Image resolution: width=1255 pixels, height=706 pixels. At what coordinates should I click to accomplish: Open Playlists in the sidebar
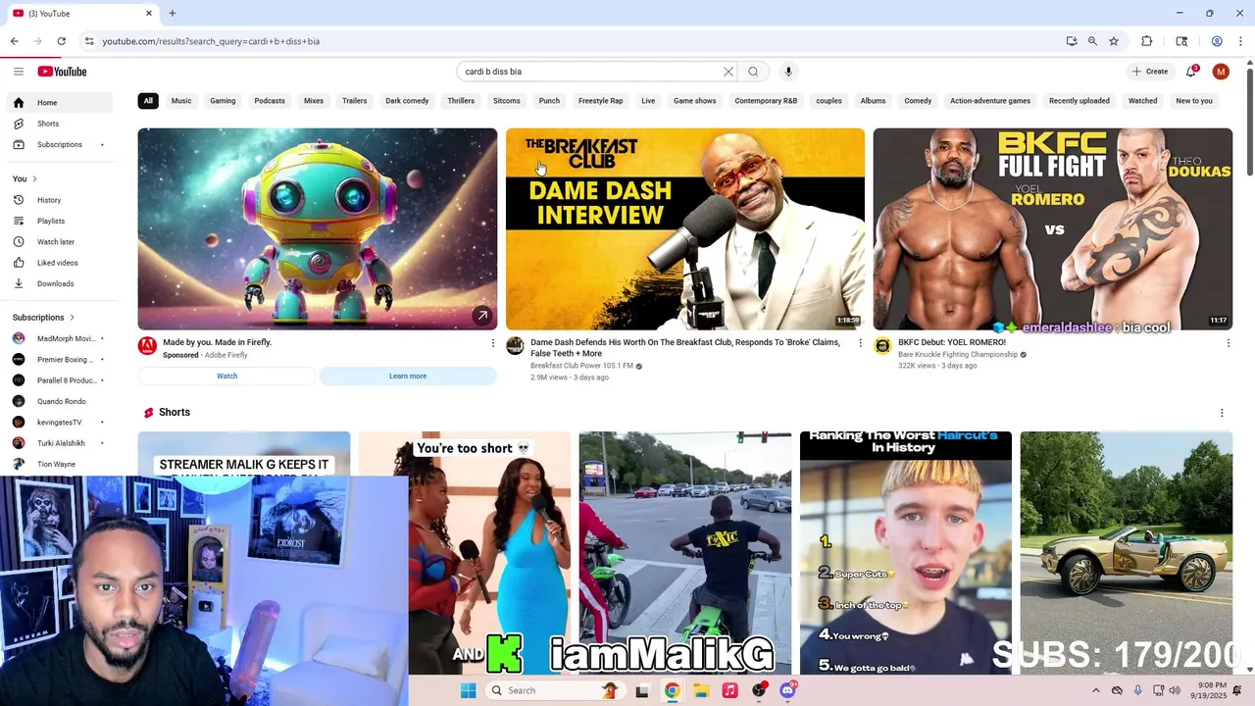coord(59,221)
